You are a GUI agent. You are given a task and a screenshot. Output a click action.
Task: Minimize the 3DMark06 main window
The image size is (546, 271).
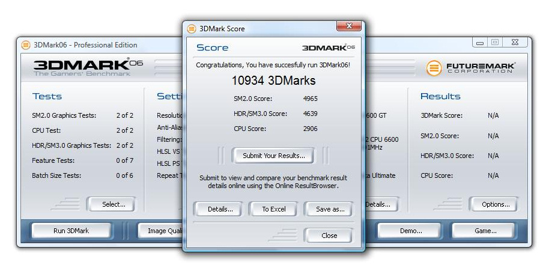(x=480, y=43)
